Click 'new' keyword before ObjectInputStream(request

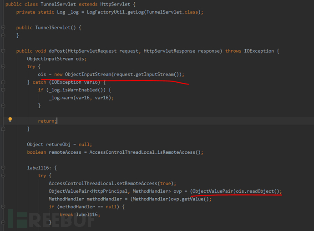click(58, 75)
